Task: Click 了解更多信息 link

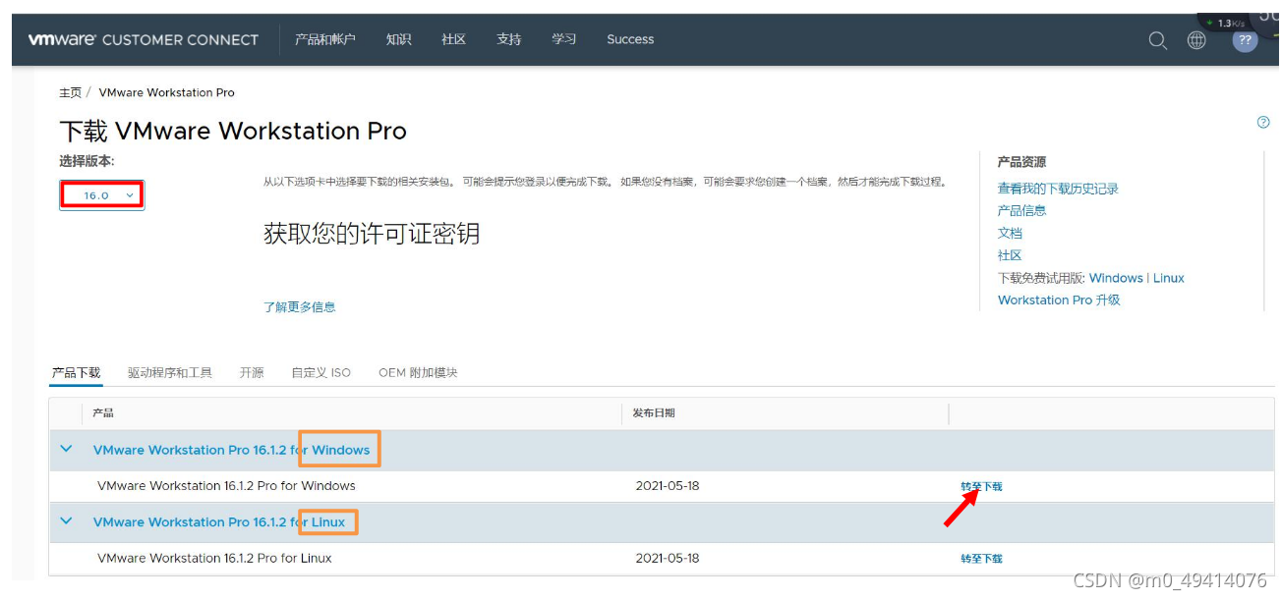Action: pos(299,306)
